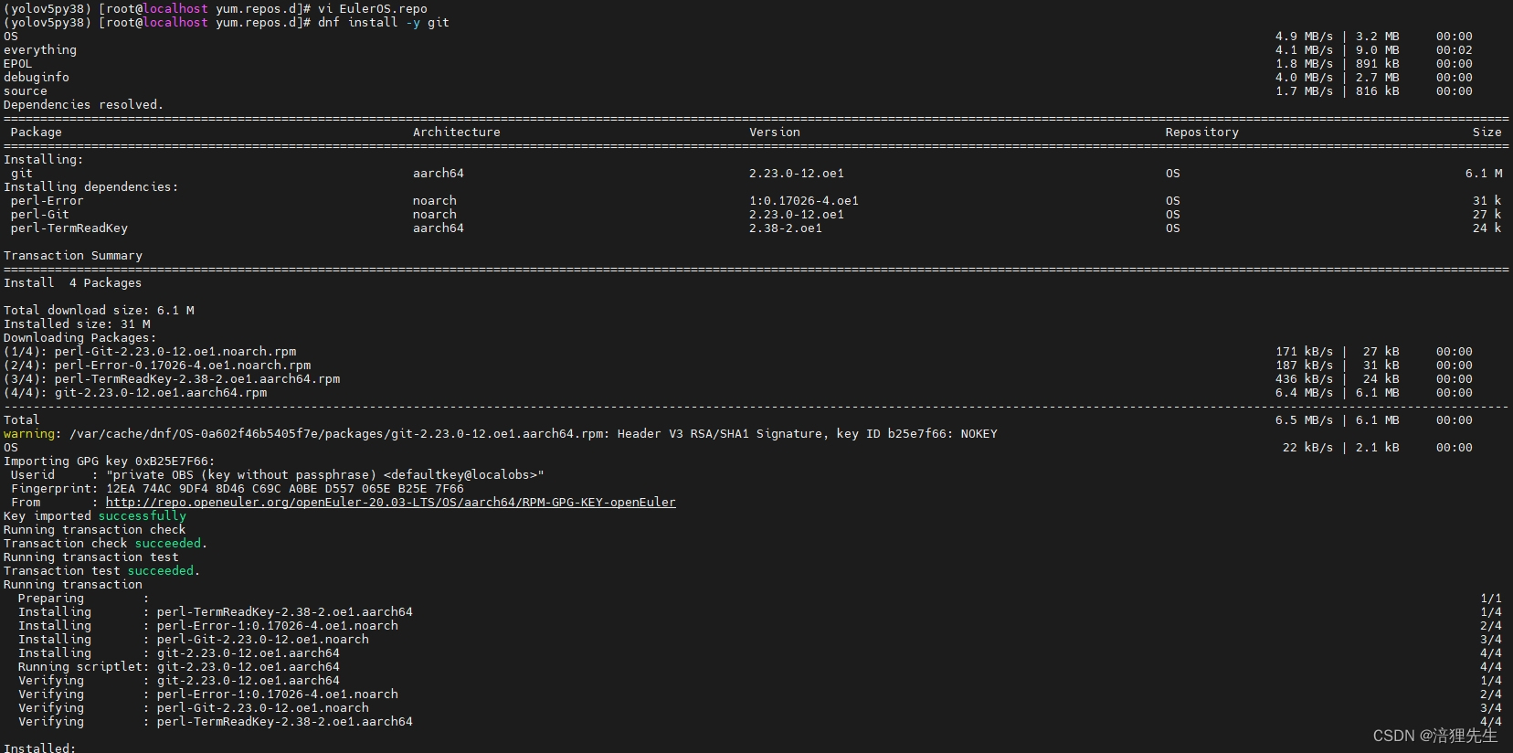Viewport: 1513px width, 753px height.
Task: Select the 'perl-TermReadKey' package name in table
Action: coord(69,228)
